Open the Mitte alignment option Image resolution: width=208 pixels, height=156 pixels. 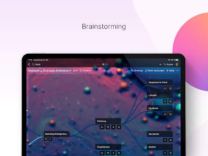[170, 71]
